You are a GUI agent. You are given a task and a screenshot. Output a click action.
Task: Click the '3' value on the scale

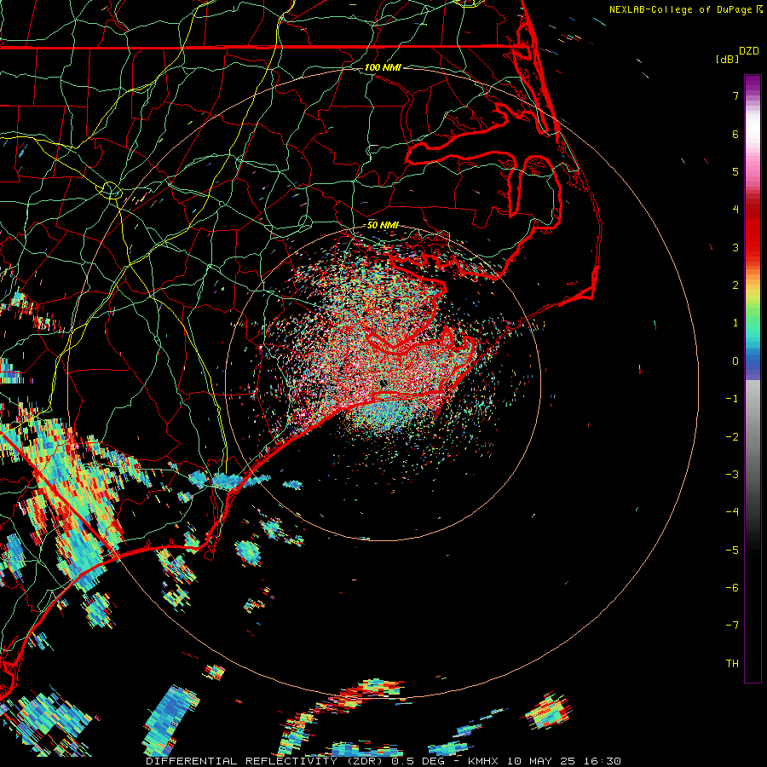735,247
